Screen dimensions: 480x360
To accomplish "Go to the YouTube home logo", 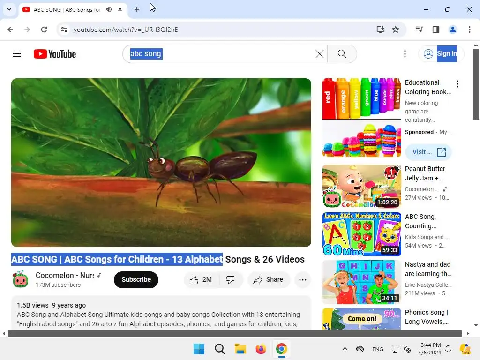I will [x=55, y=54].
